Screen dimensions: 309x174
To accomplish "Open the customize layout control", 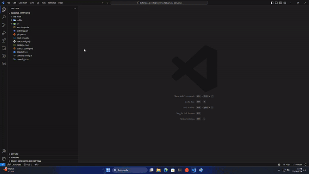I will click(x=285, y=3).
